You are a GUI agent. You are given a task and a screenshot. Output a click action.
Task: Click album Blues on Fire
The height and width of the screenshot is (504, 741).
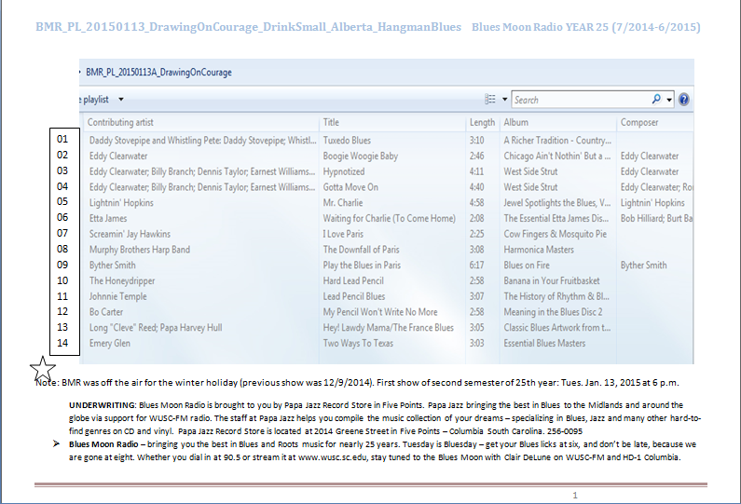click(527, 265)
